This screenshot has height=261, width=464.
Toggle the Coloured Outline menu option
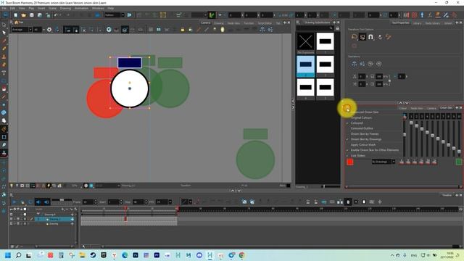362,128
